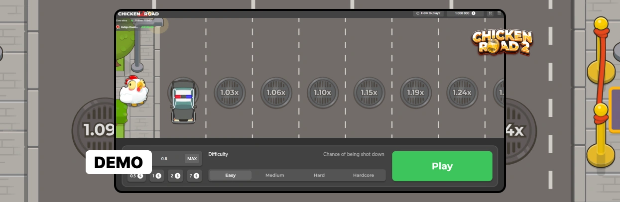Click the large Chicken Road 2 logo
Screen dimensions: 620x202
point(502,42)
